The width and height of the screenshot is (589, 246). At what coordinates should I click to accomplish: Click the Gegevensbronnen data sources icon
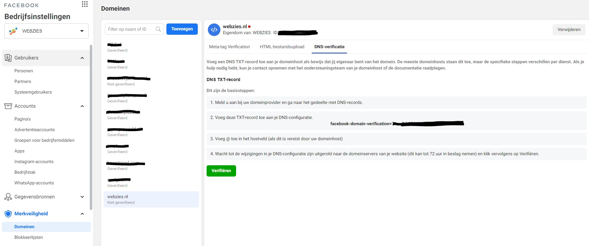8,197
